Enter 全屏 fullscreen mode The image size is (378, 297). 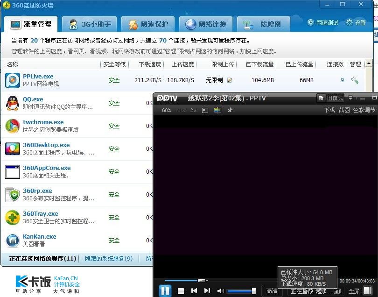point(354,291)
